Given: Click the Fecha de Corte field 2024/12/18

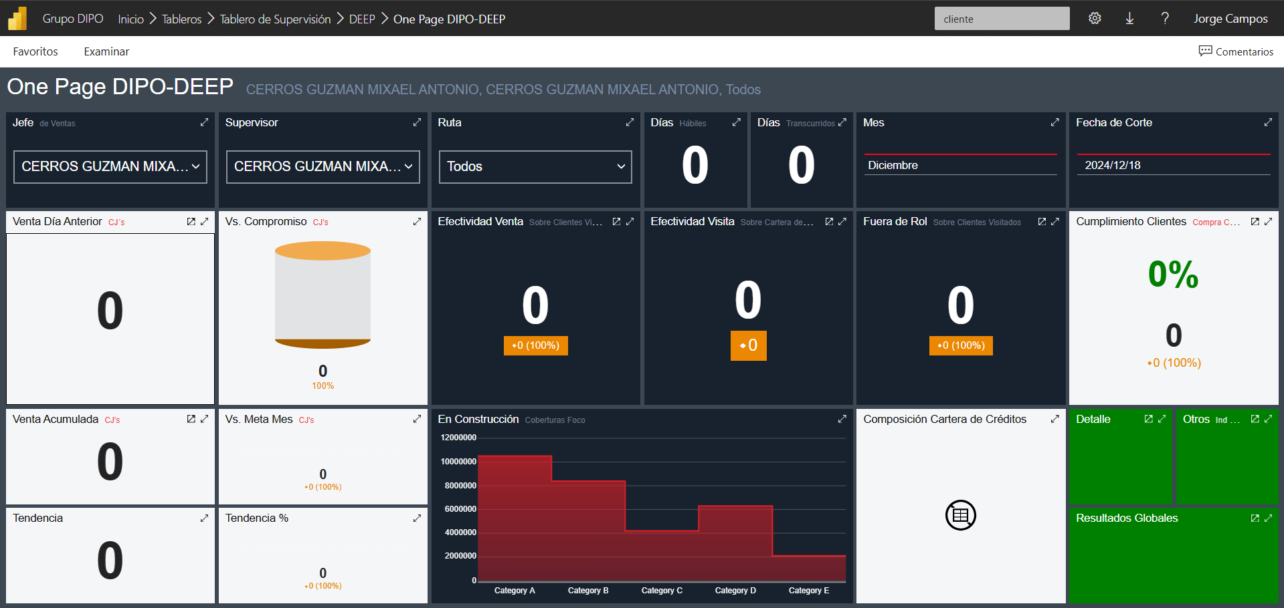Looking at the screenshot, I should [1173, 165].
